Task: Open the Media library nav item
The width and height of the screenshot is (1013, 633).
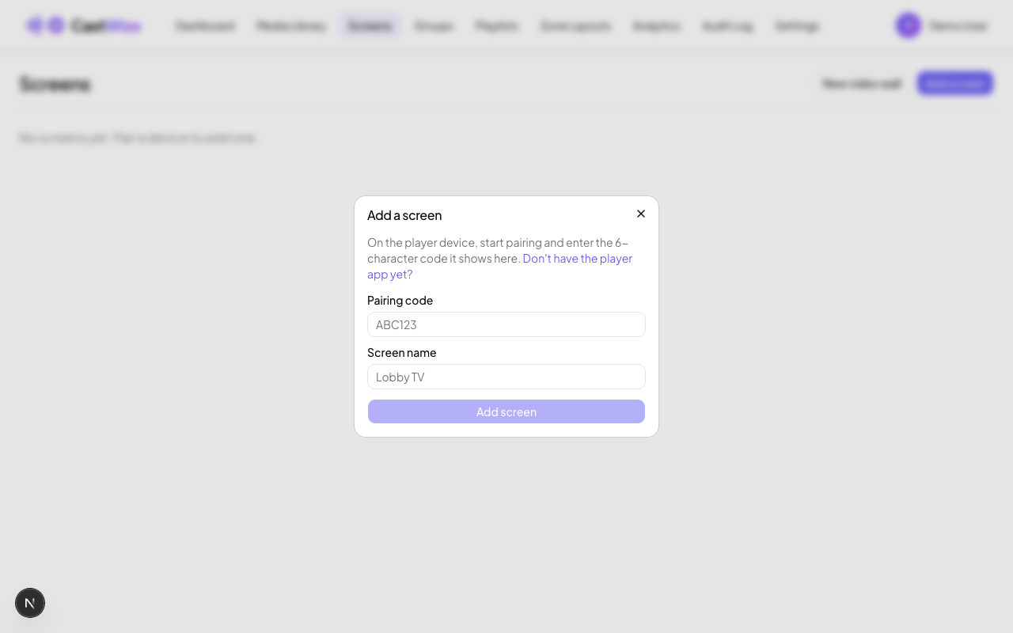Action: click(x=291, y=25)
